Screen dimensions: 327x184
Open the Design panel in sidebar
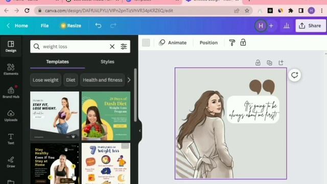(11, 47)
